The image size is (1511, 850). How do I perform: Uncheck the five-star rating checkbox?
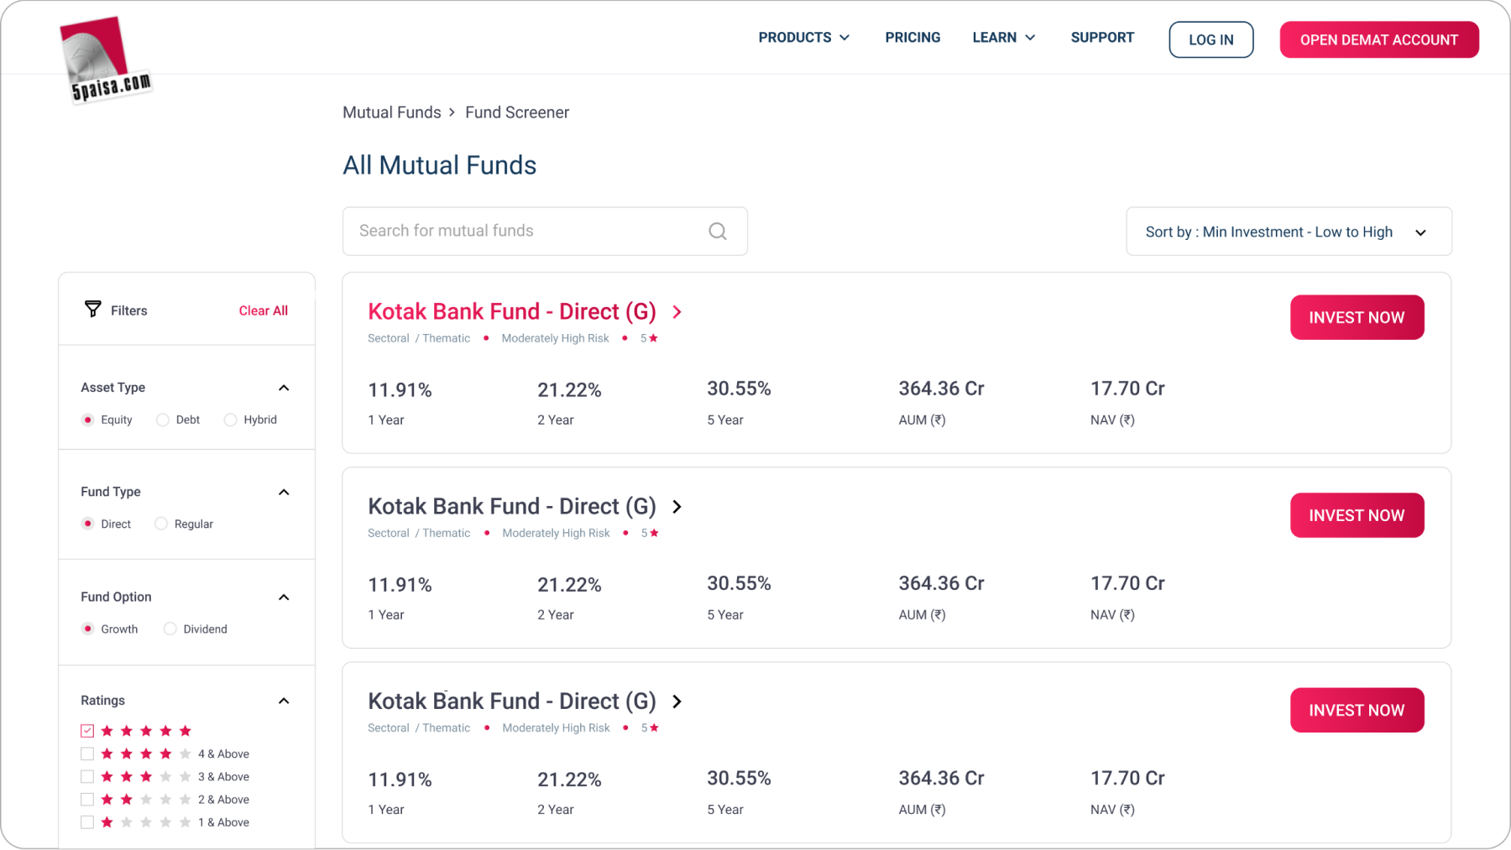pos(87,731)
